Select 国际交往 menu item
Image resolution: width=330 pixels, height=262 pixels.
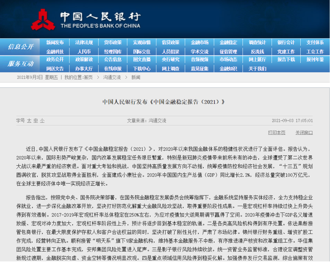coord(142,51)
